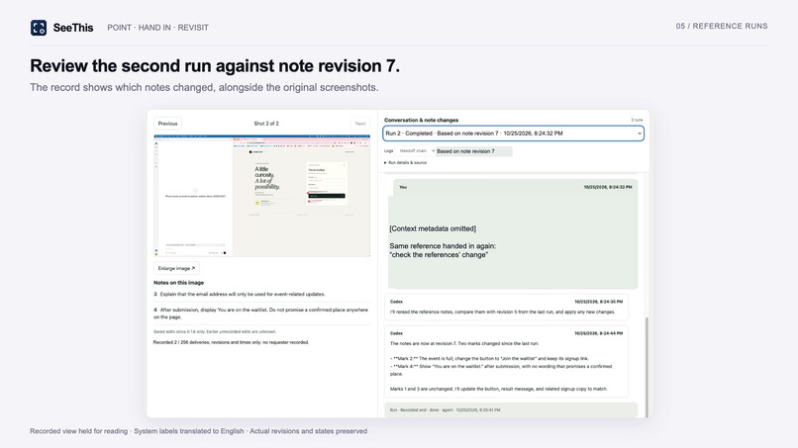Click the 'Notes on this image' heading
This screenshot has height=448, width=798.
[178, 283]
